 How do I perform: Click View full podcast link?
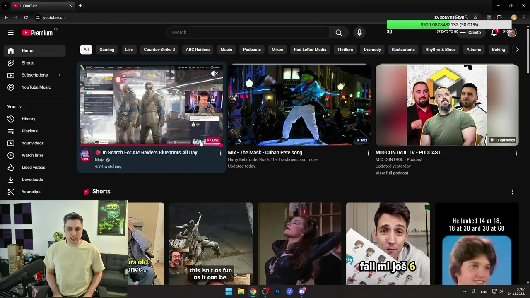click(392, 173)
